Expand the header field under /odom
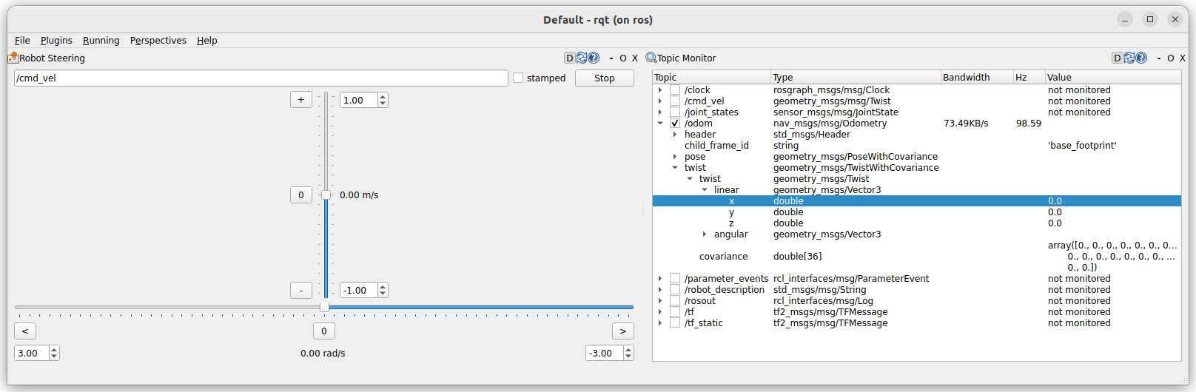Screen dimensions: 1196x392 click(x=675, y=135)
